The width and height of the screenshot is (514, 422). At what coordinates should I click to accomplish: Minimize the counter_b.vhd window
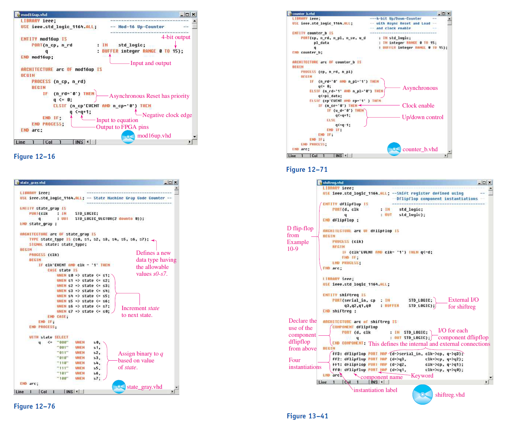point(440,13)
